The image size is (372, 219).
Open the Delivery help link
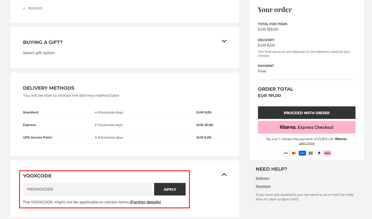(262, 178)
